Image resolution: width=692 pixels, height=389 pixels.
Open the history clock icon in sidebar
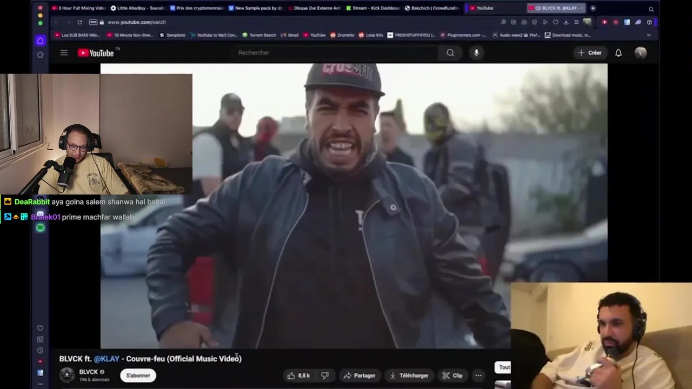click(x=40, y=350)
